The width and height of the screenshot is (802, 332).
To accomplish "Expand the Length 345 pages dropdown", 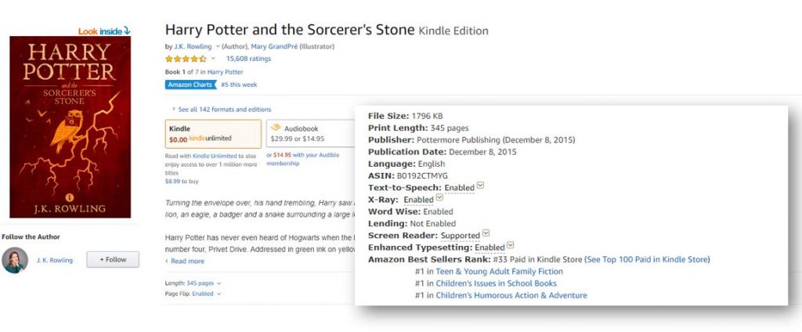I will (x=219, y=283).
